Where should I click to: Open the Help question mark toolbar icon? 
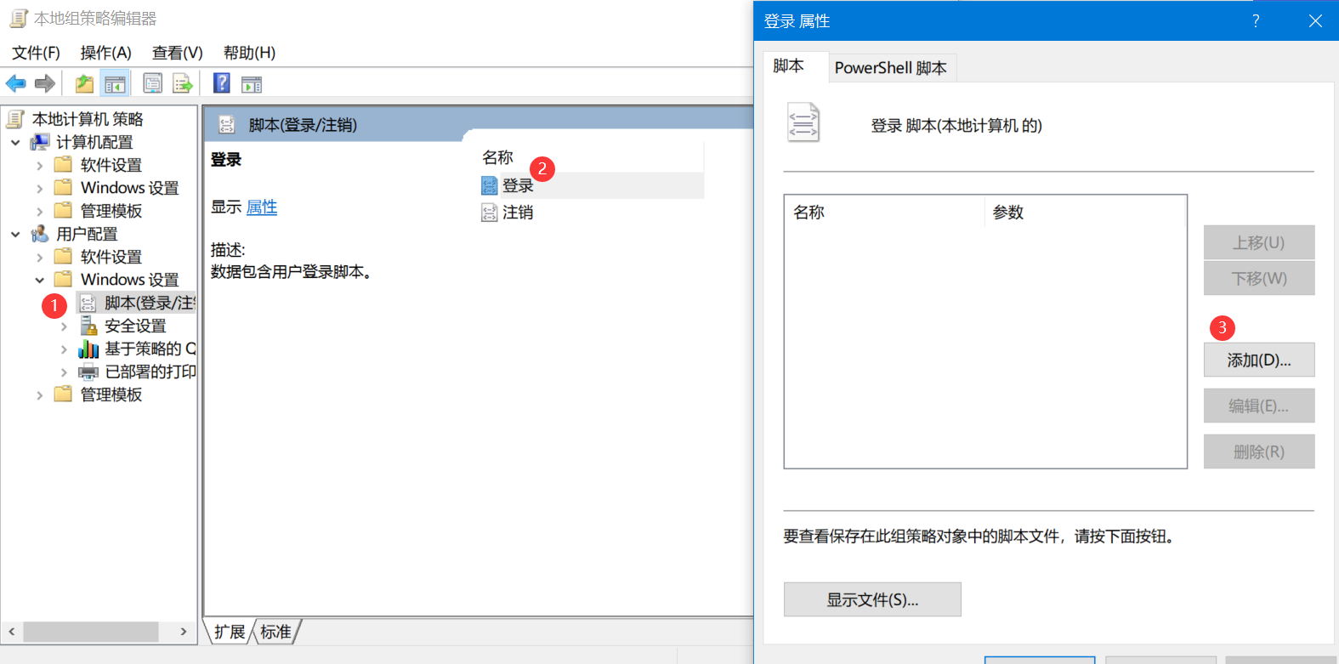tap(222, 82)
